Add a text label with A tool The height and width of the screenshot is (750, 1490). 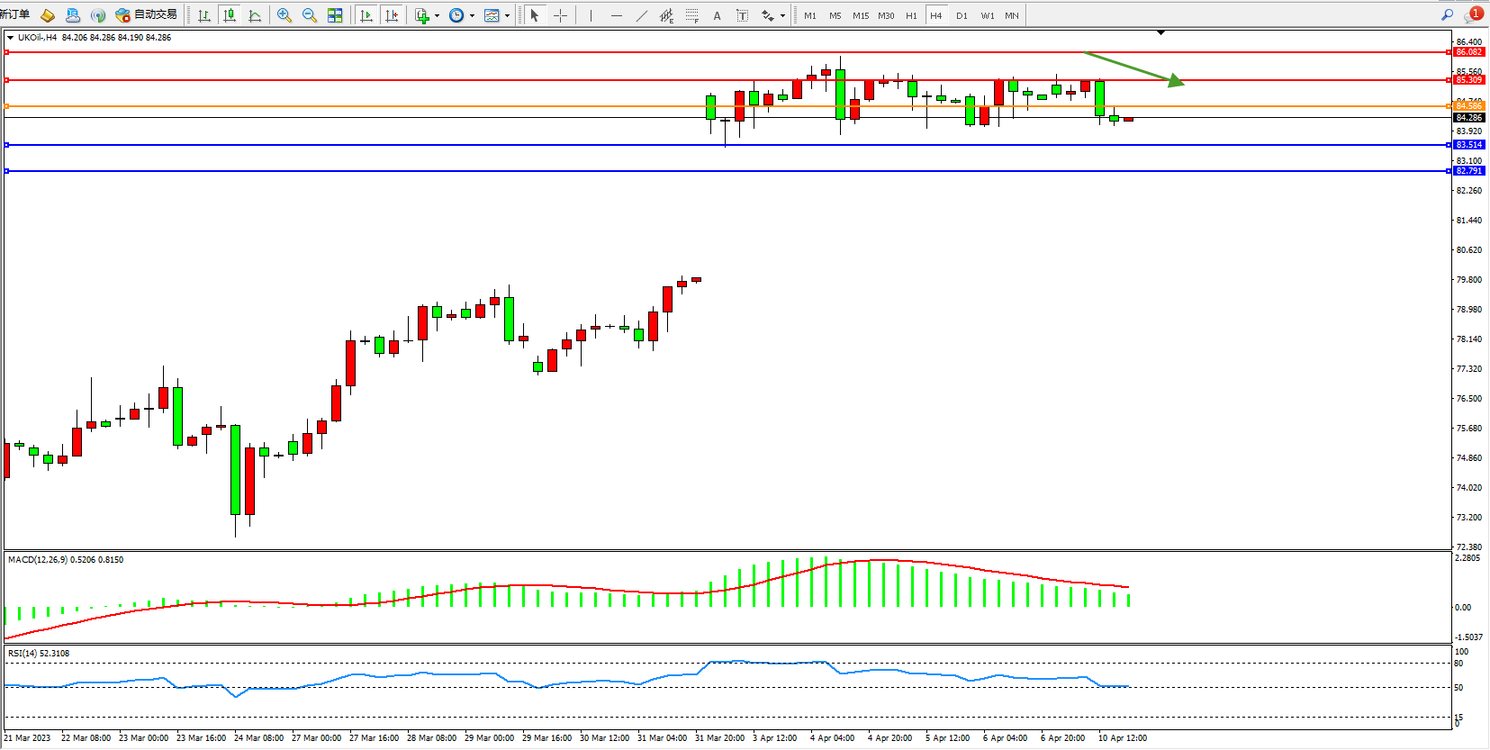pos(717,15)
